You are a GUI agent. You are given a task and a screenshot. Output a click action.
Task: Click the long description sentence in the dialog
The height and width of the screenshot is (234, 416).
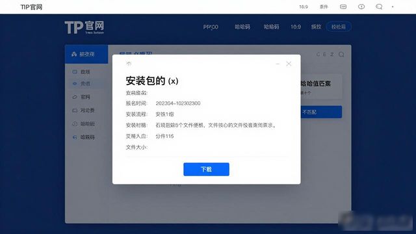216,125
